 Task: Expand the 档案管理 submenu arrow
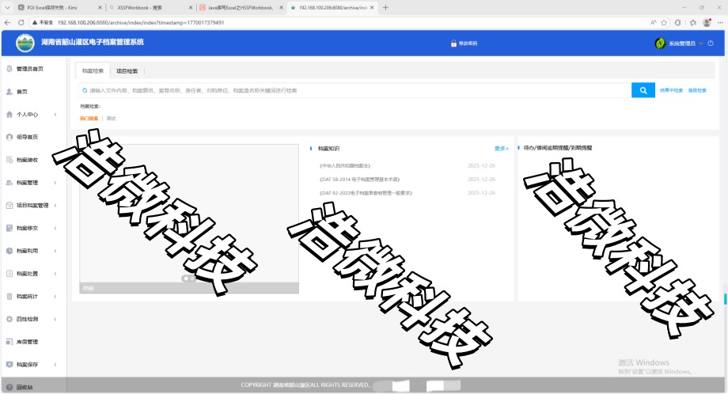coord(55,183)
